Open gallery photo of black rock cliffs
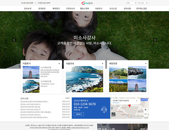 [137, 72]
